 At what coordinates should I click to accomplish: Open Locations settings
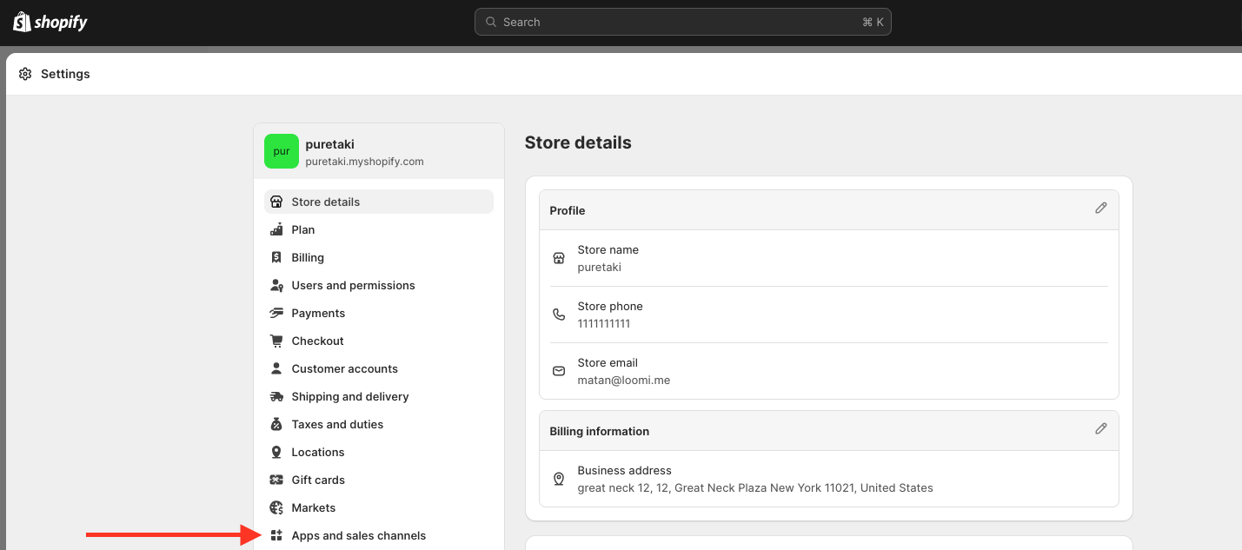[379, 452]
